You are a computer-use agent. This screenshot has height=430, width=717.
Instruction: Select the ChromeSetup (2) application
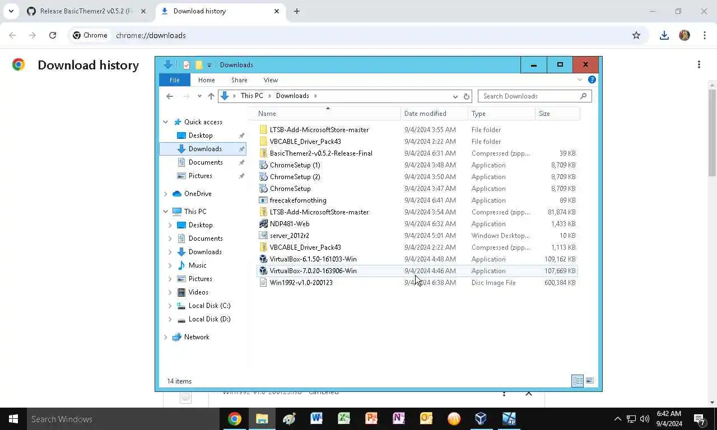[x=417, y=177]
